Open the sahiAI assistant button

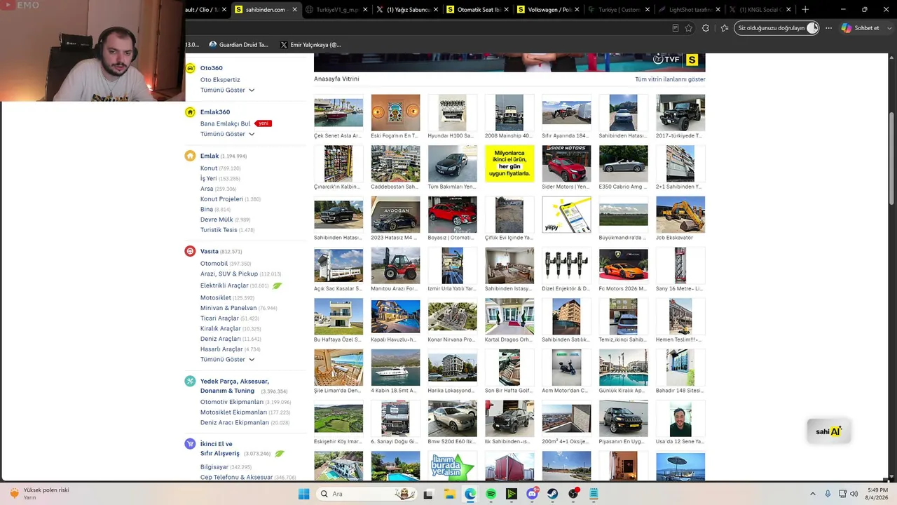pos(828,431)
